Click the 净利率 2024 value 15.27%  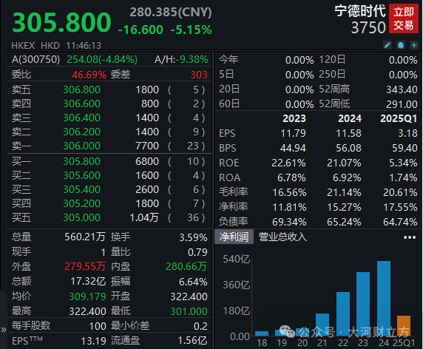click(344, 208)
